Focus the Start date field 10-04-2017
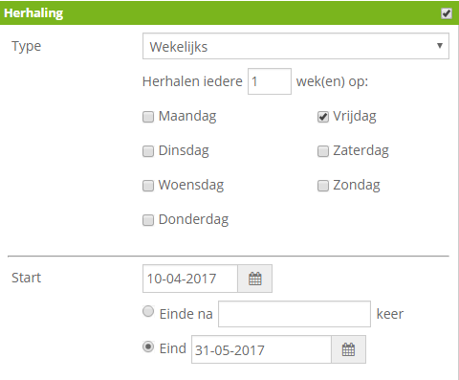 click(190, 279)
